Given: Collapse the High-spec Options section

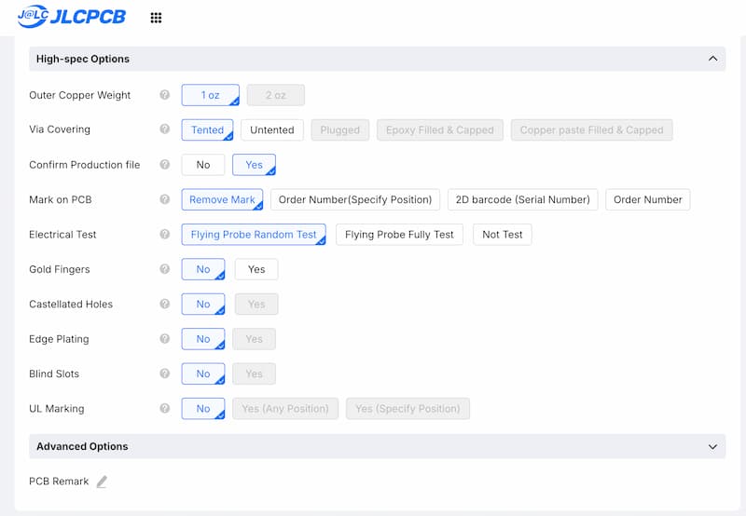Looking at the screenshot, I should click(x=713, y=59).
